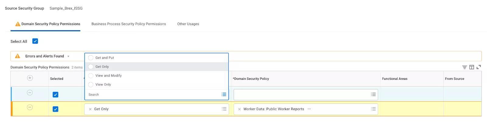Viewport: 487px width, 132px height.
Task: Click the orange alert icon in Errors banner
Action: [x=18, y=56]
